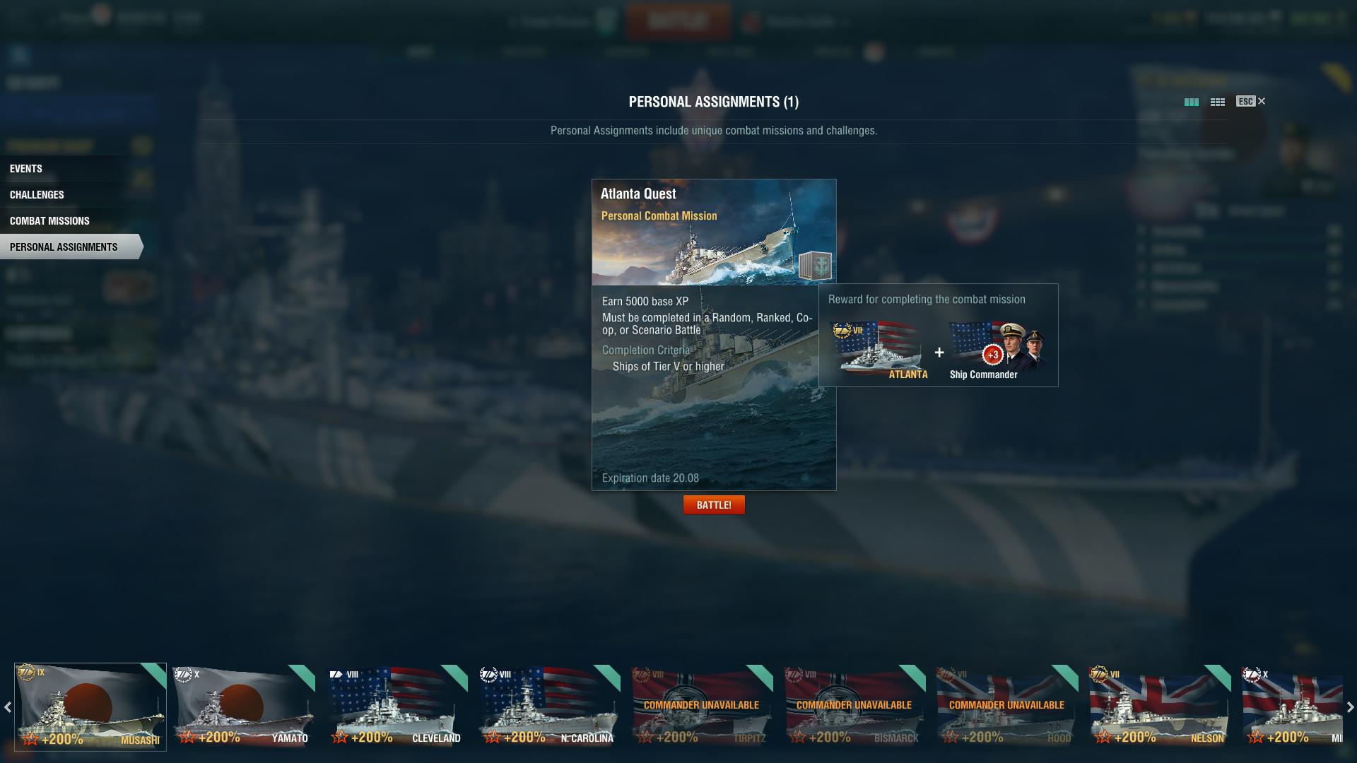Select the Musashi ship thumbnail

point(90,706)
